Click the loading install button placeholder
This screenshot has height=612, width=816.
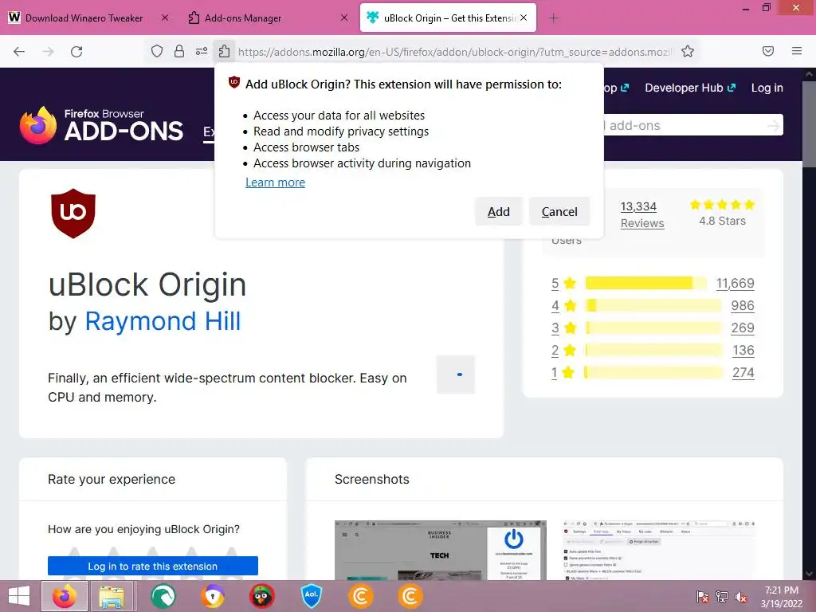pos(456,375)
